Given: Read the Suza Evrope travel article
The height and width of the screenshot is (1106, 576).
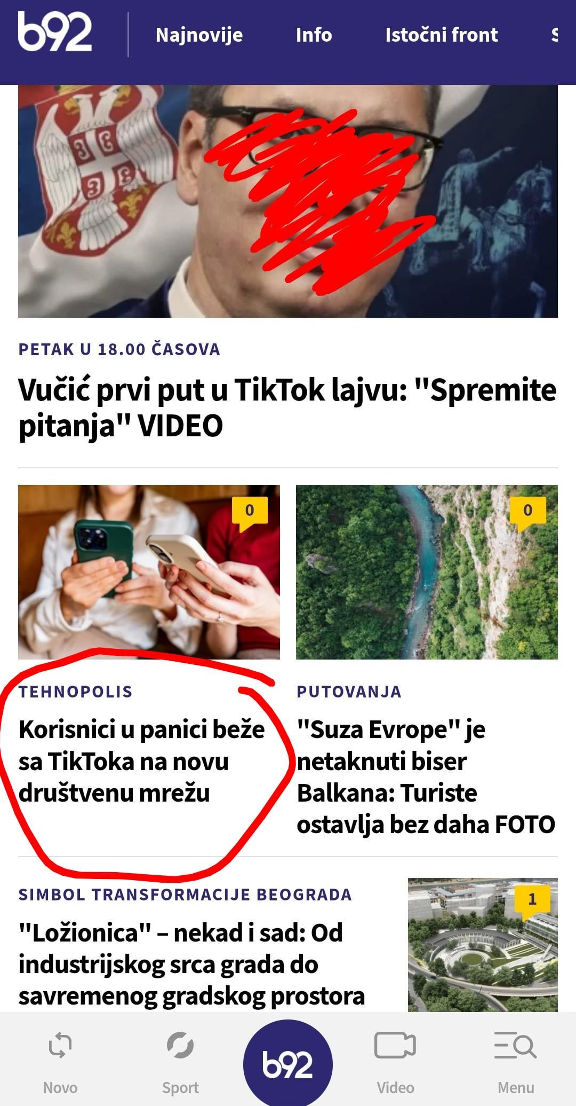Looking at the screenshot, I should point(426,776).
